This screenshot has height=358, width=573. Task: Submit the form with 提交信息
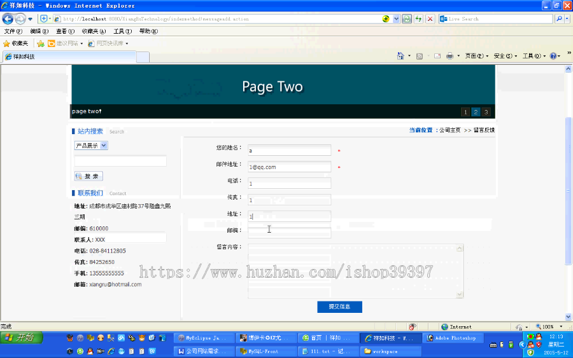pos(339,307)
